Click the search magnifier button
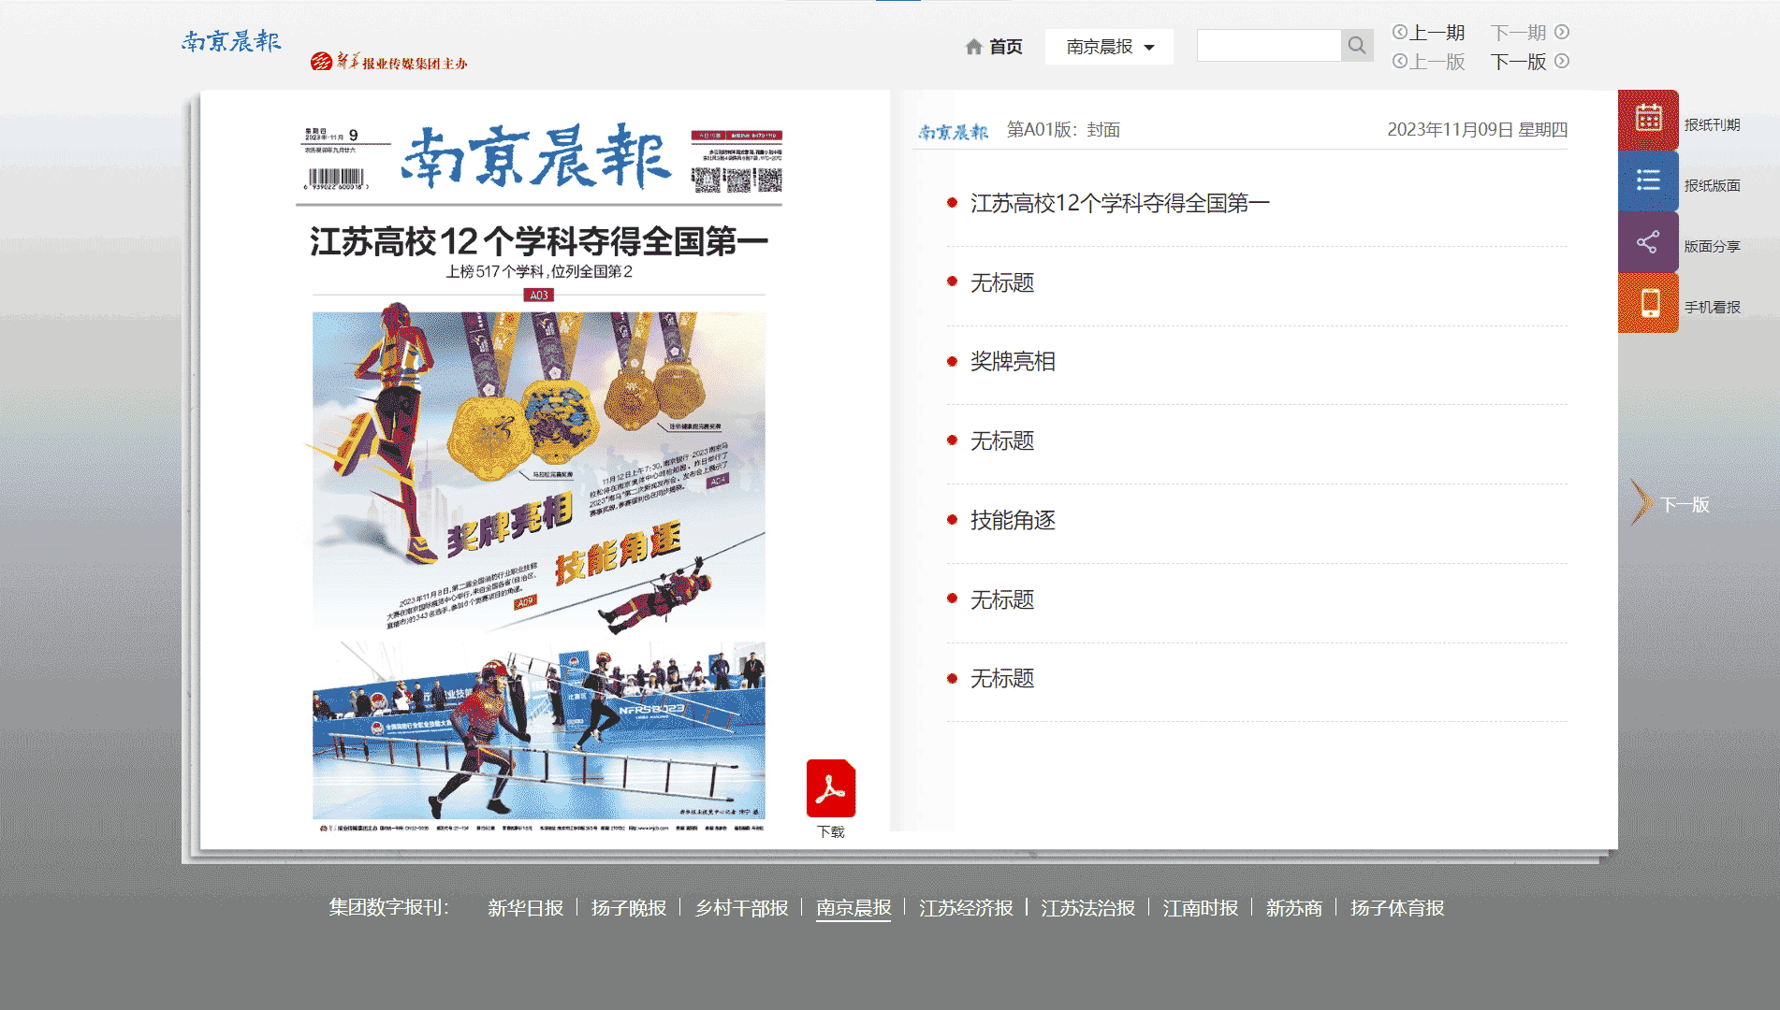Viewport: 1780px width, 1010px height. (x=1357, y=46)
